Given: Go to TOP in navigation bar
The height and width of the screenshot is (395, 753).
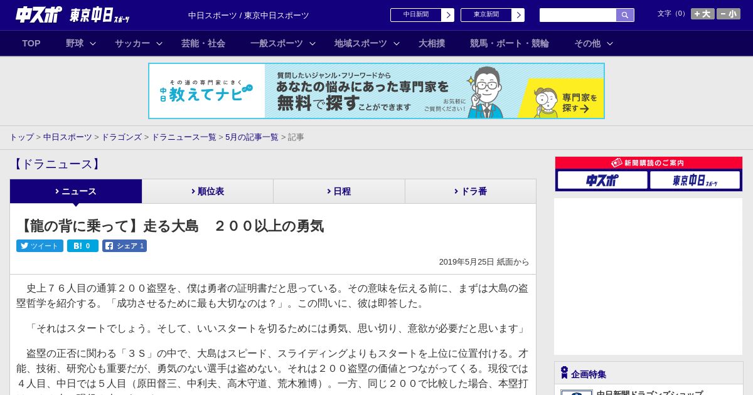Looking at the screenshot, I should [x=31, y=43].
